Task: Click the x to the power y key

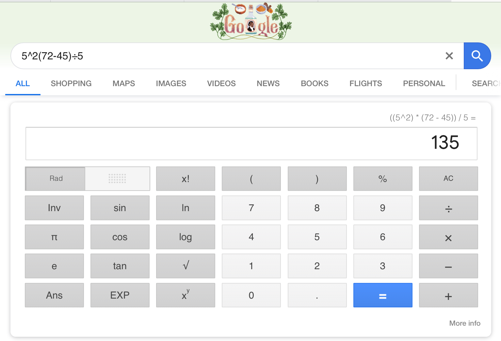Action: coord(186,295)
